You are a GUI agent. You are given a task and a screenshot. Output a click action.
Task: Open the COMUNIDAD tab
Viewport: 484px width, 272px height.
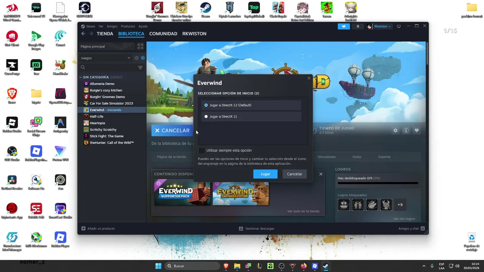[163, 34]
